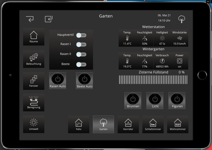The height and width of the screenshot is (150, 212).
Task: Click the boxed return arrow icon
Action: [49, 19]
